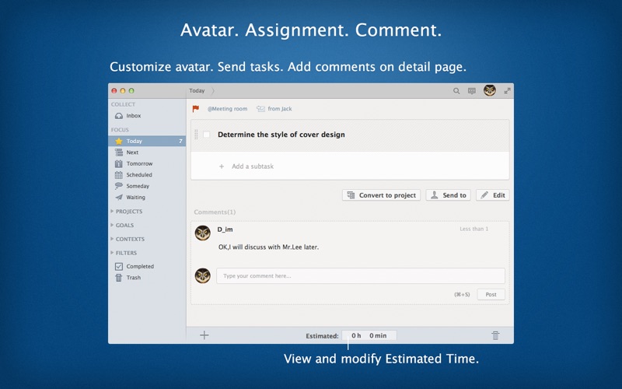Click the Convert to project button
This screenshot has height=389, width=622.
381,195
